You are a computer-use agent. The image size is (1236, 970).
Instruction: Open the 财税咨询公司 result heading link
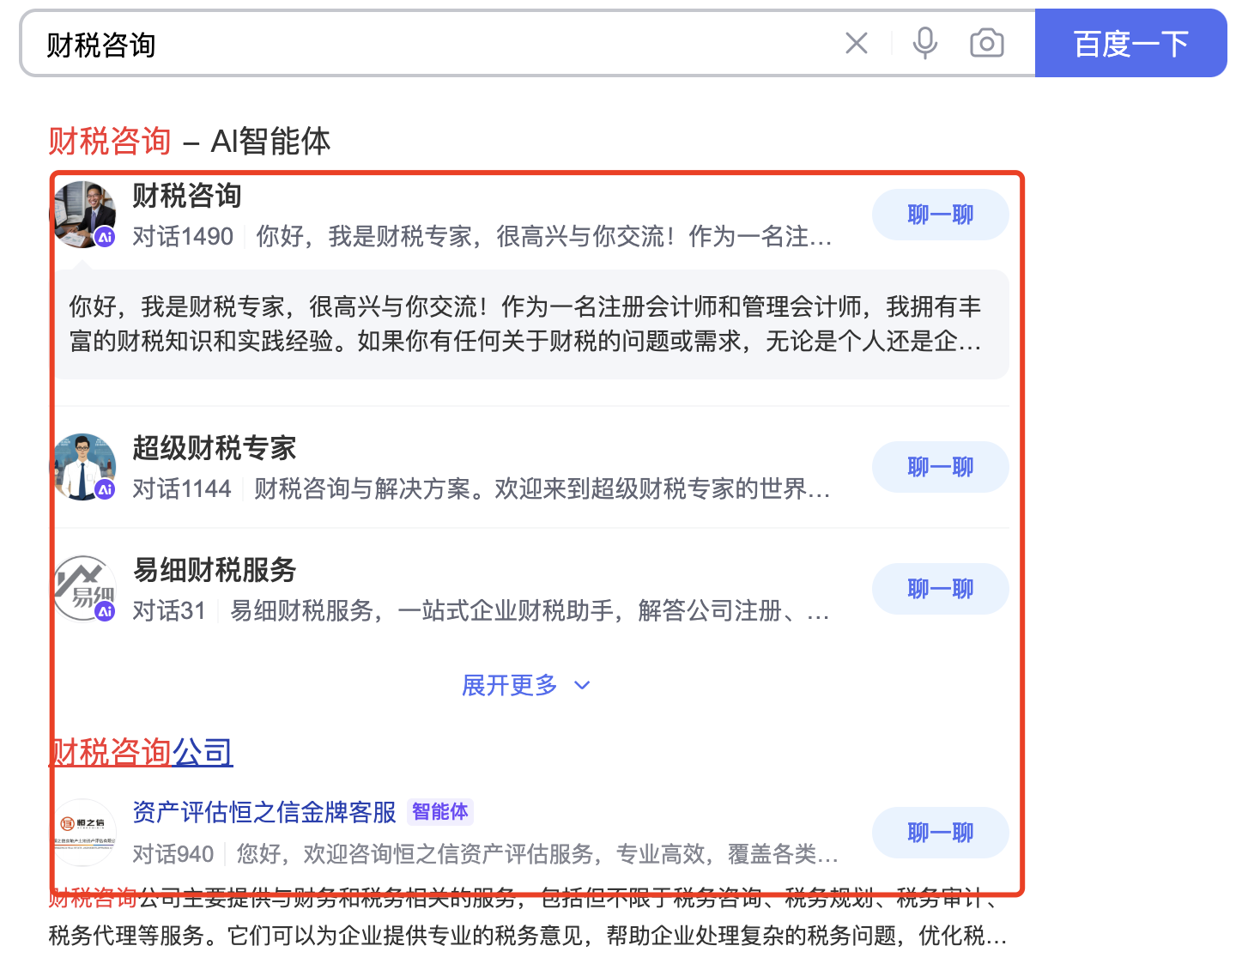(141, 752)
